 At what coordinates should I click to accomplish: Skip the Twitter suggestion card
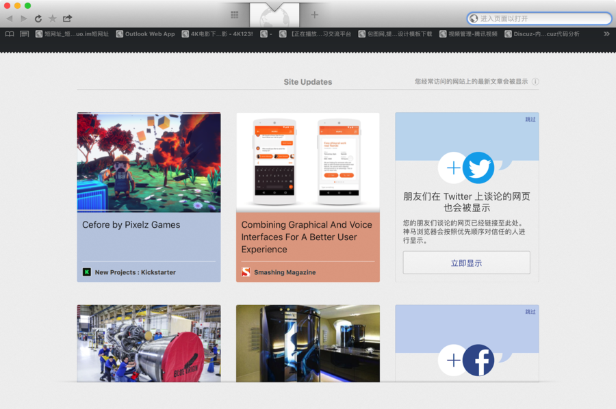pyautogui.click(x=530, y=119)
